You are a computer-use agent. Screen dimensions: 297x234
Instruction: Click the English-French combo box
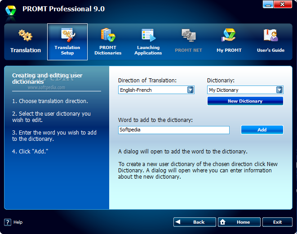coord(156,90)
